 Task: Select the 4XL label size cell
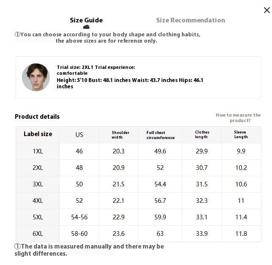point(38,201)
